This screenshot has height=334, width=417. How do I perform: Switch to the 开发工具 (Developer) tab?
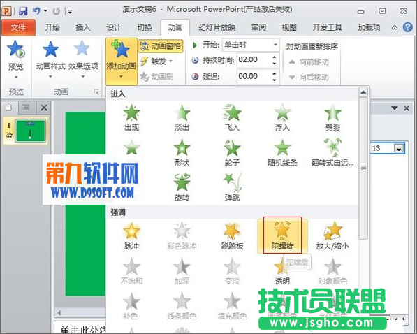pos(327,27)
